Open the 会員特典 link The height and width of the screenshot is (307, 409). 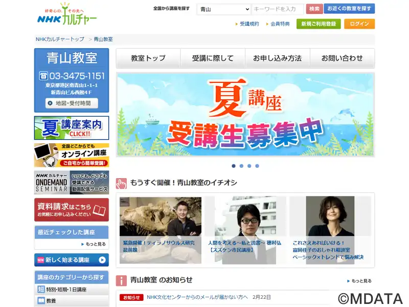point(280,24)
